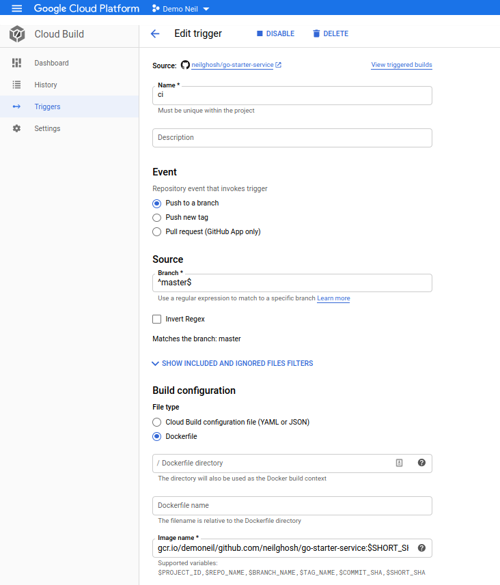Open the View triggered builds link
This screenshot has width=500, height=585.
coord(401,64)
